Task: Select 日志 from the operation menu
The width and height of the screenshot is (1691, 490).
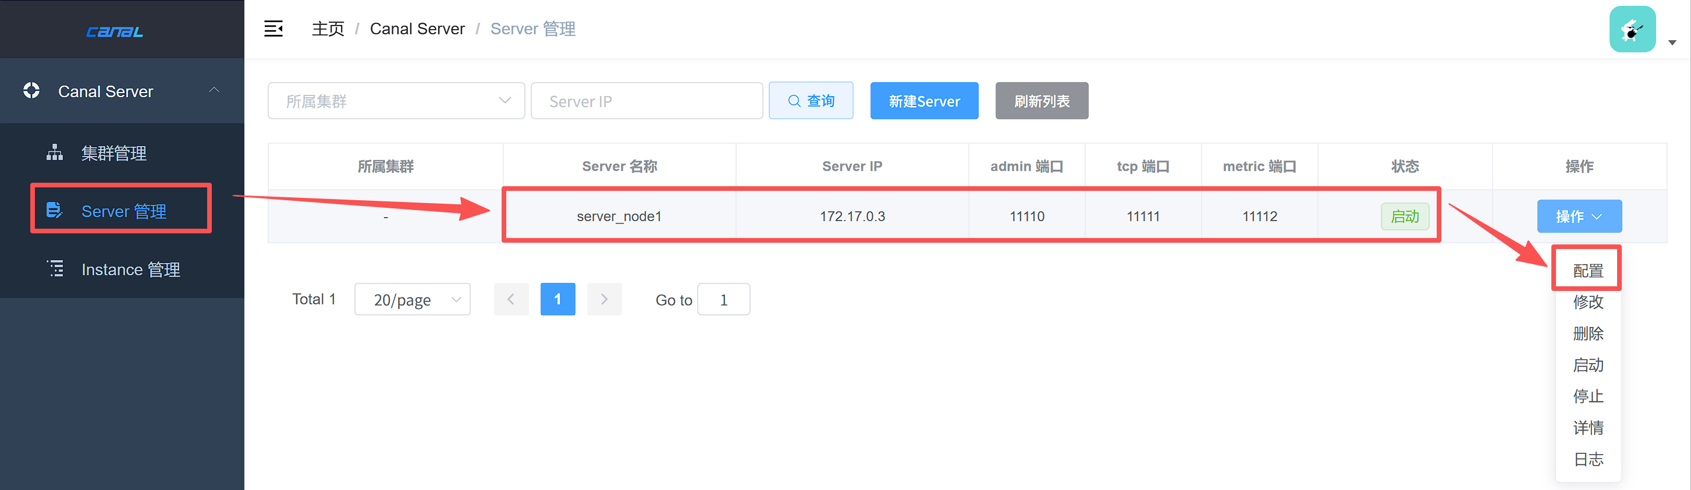Action: coord(1588,460)
